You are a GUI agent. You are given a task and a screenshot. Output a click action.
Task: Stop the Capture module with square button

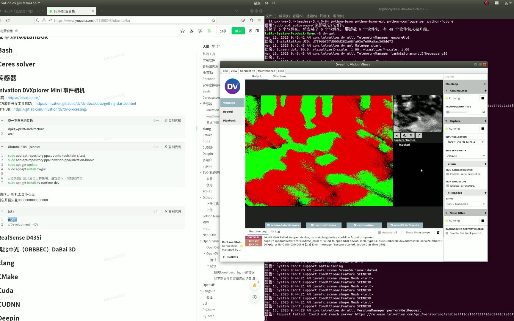[482, 129]
